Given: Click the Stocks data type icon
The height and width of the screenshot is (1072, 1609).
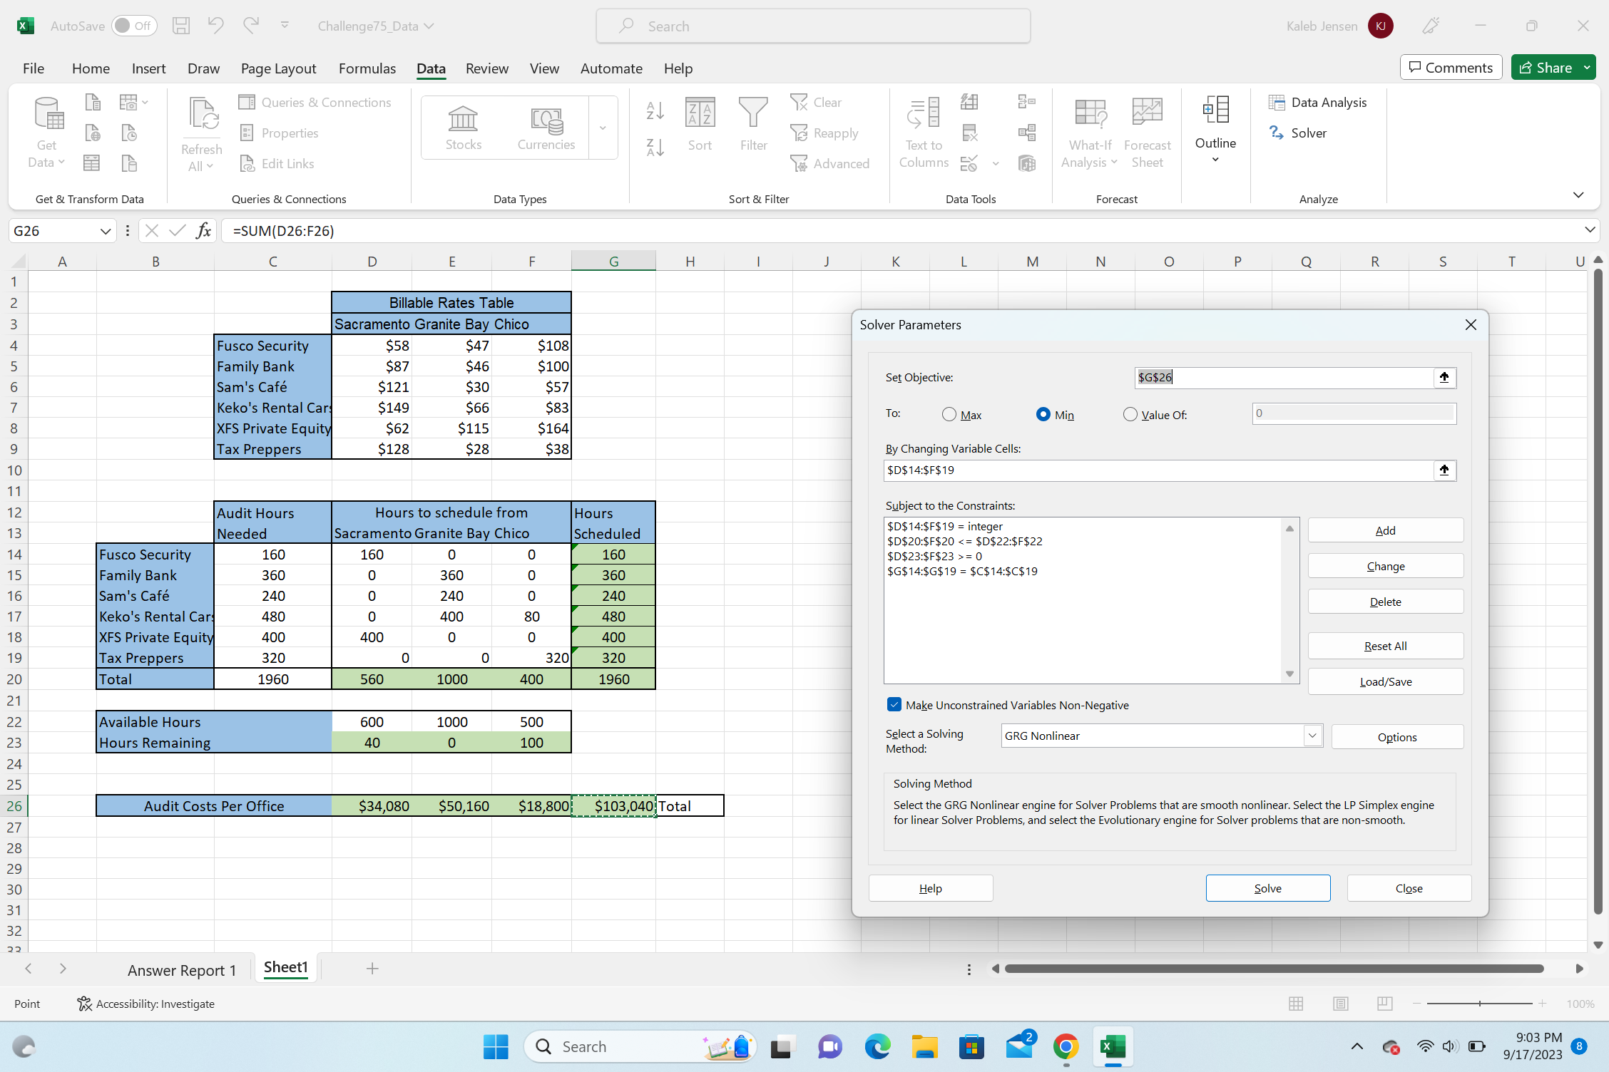Looking at the screenshot, I should pos(463,128).
